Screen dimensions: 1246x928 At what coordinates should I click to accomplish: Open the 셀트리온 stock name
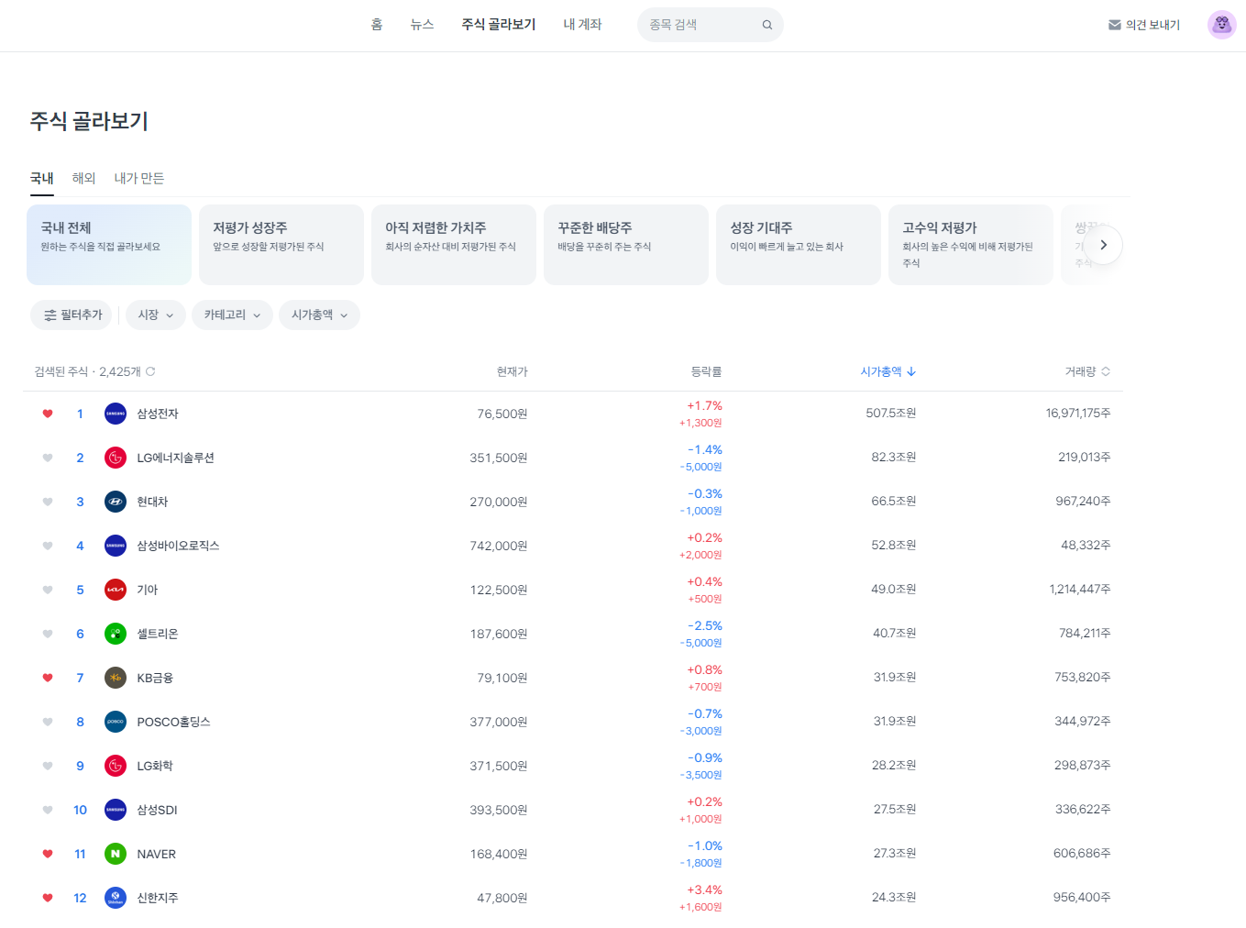pos(158,634)
